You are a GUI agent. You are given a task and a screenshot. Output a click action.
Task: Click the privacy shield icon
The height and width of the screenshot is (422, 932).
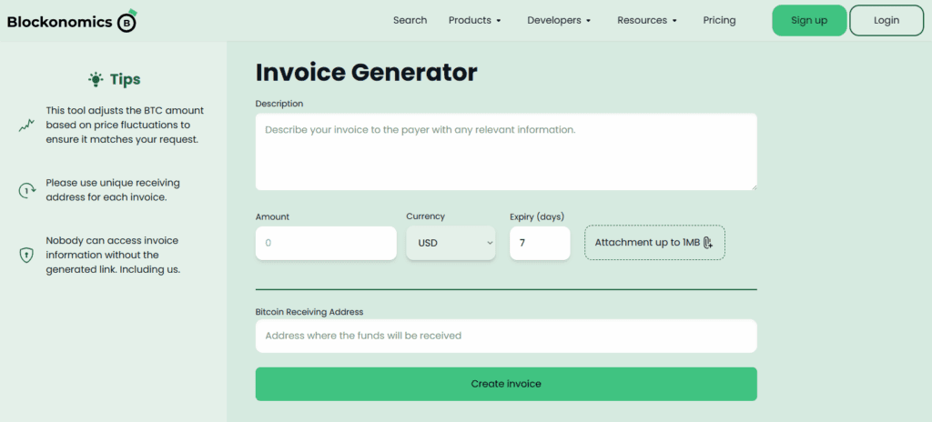pos(26,255)
